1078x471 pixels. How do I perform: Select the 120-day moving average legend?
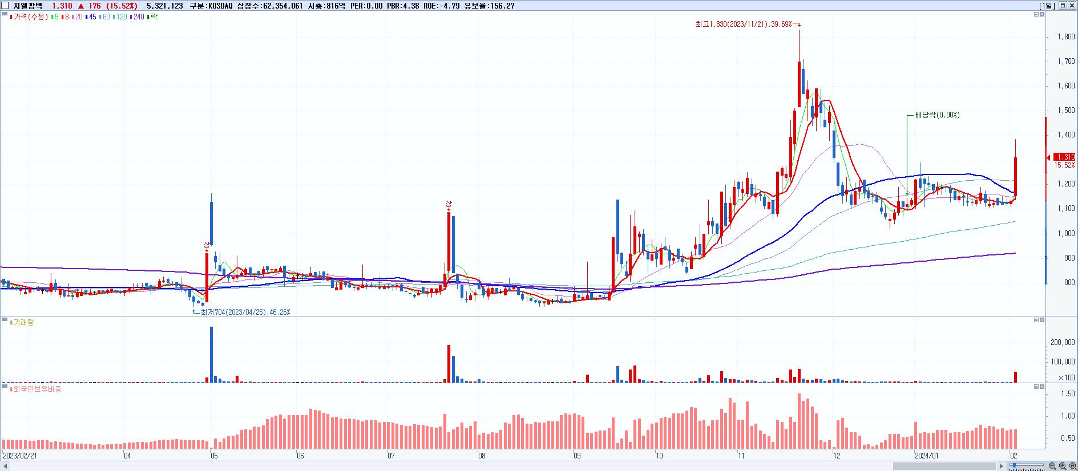click(120, 17)
